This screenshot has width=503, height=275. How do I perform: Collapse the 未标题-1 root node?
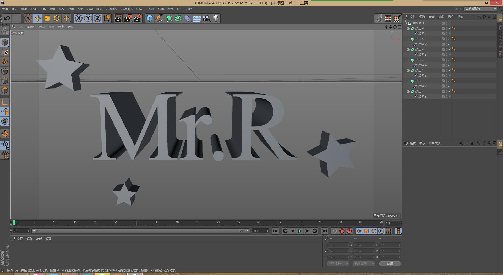pyautogui.click(x=405, y=23)
